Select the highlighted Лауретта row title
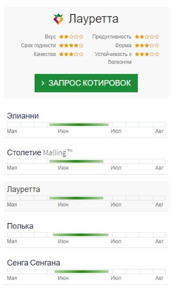Screen dimensions: 196x300 point(24,189)
